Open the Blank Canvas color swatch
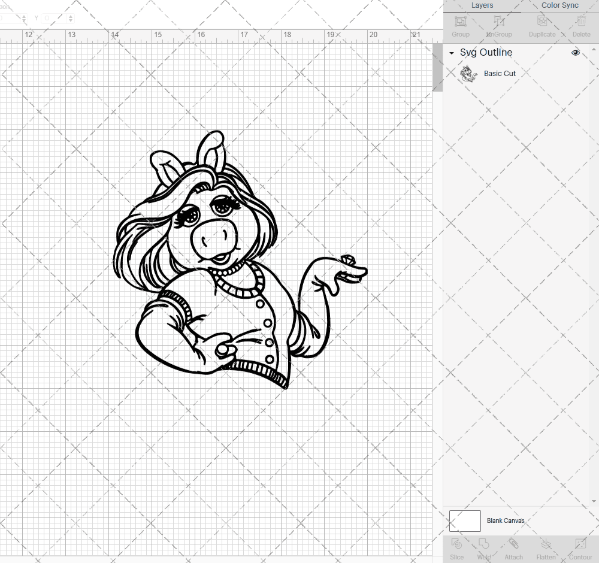The width and height of the screenshot is (599, 563). (x=464, y=520)
